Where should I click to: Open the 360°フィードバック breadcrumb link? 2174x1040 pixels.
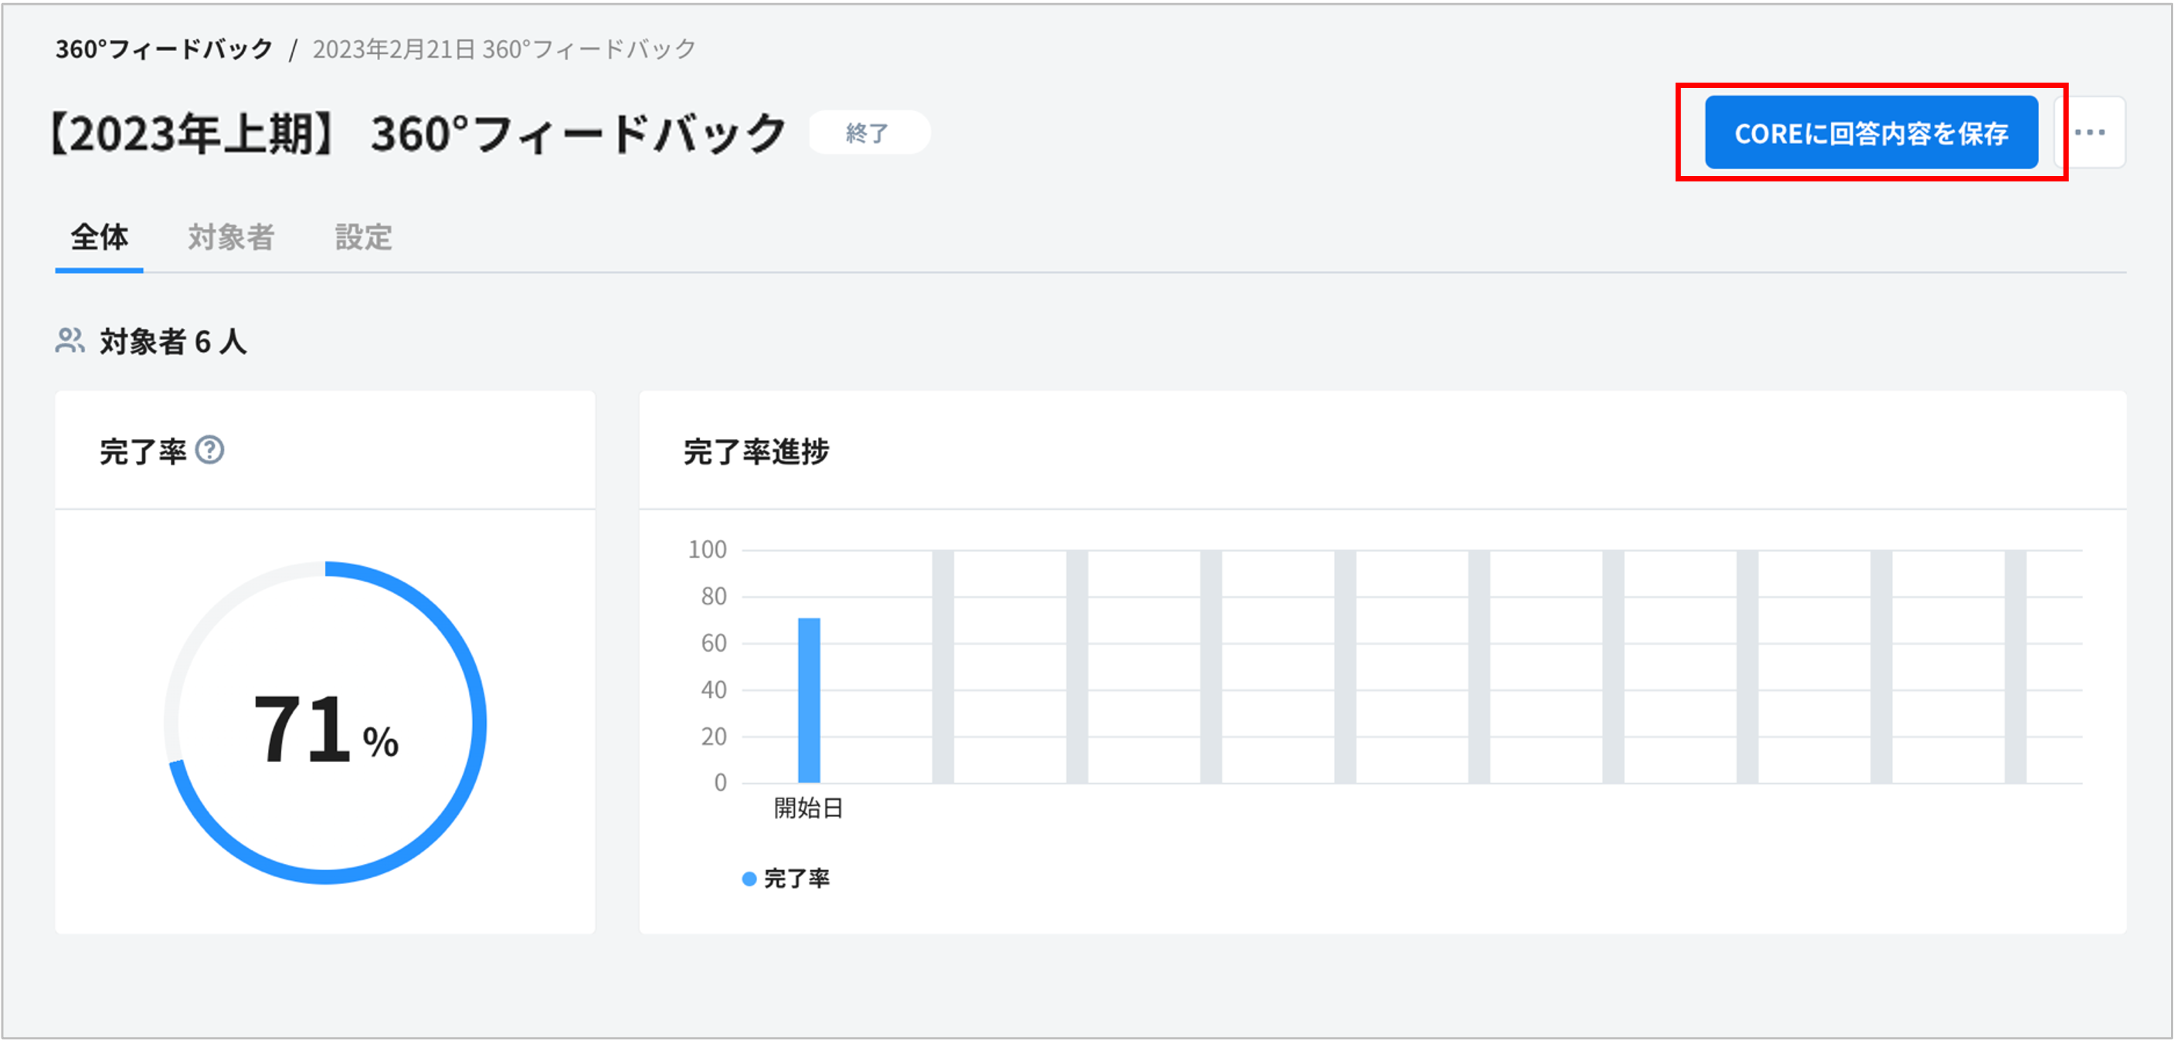pos(164,49)
